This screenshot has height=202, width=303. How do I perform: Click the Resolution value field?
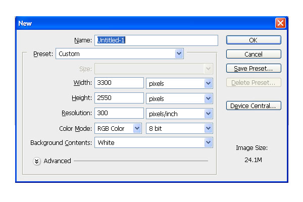pyautogui.click(x=119, y=113)
